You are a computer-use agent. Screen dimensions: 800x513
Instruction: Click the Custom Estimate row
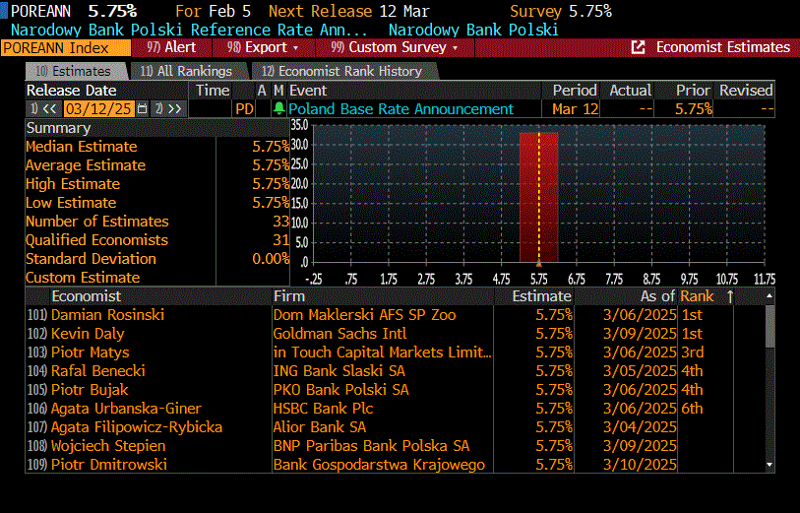pos(157,277)
